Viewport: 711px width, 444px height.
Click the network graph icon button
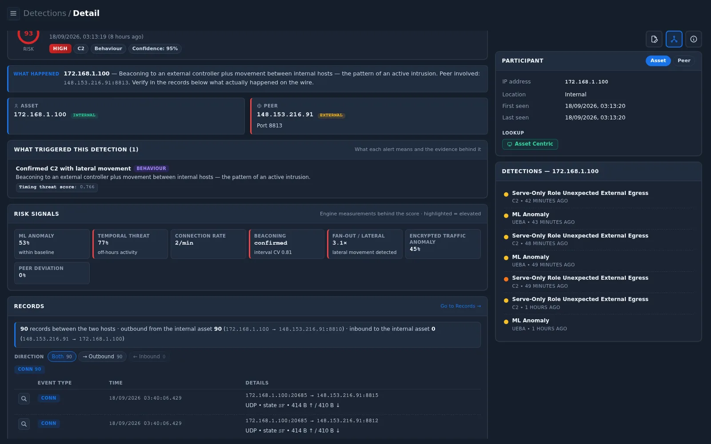pyautogui.click(x=674, y=39)
